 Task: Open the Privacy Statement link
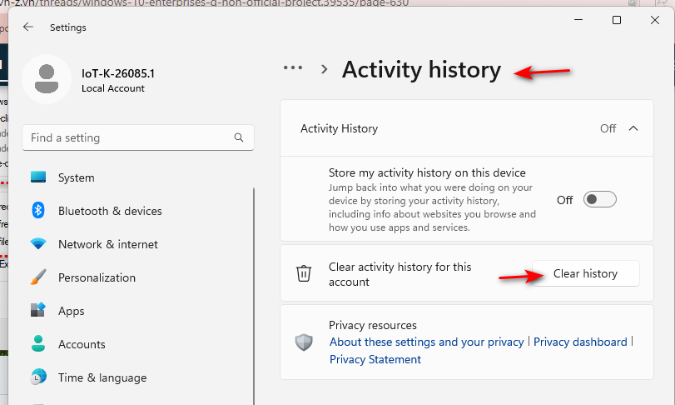375,359
